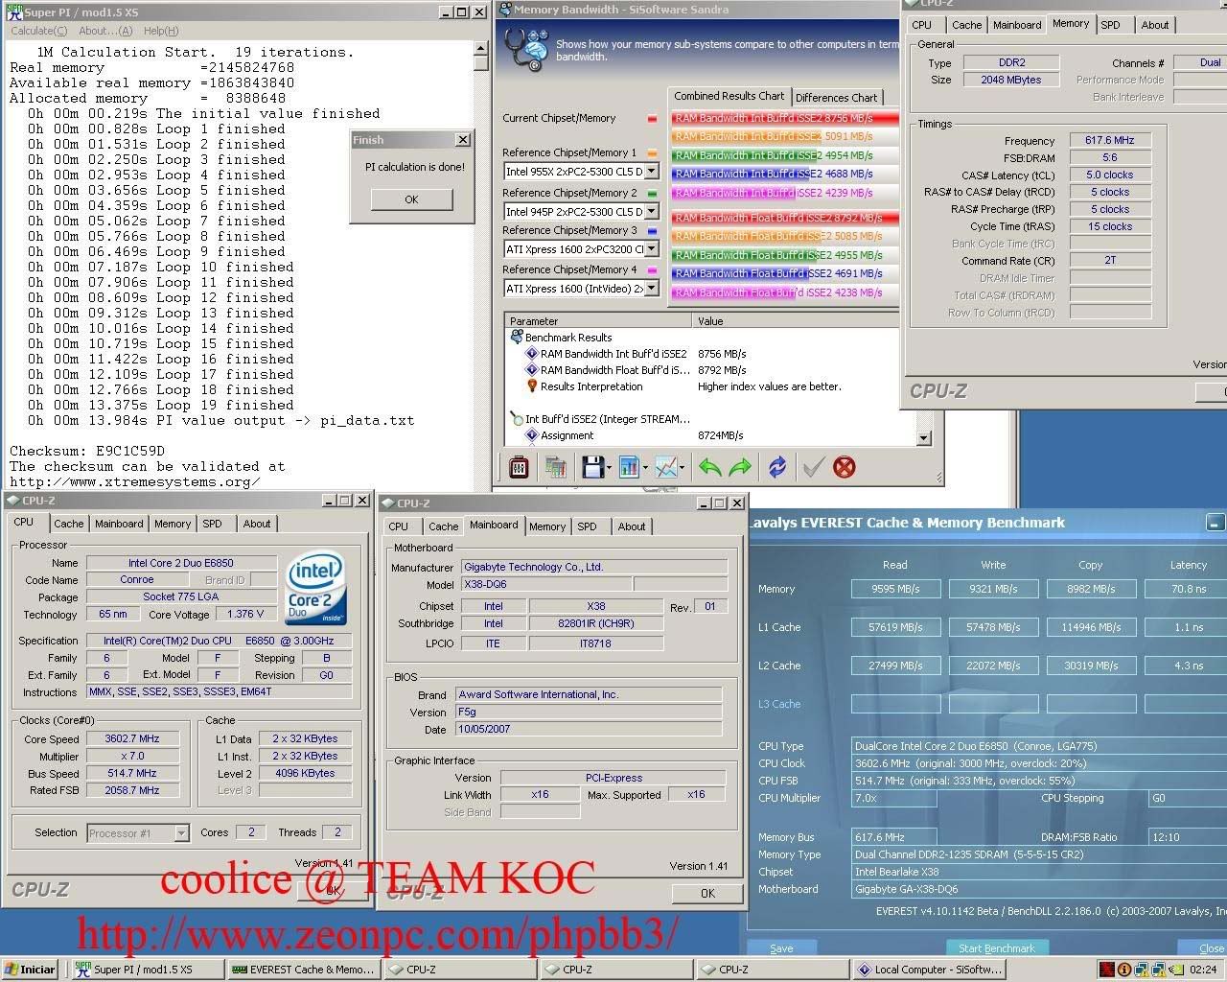Open dropdown arrow next to line graph icon
This screenshot has width=1227, height=982.
pos(683,468)
